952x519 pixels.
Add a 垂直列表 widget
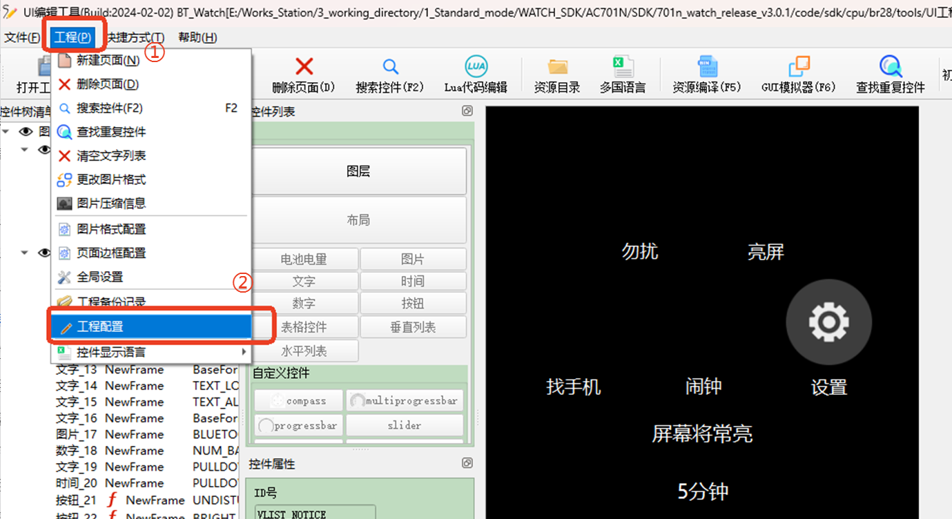pos(413,327)
